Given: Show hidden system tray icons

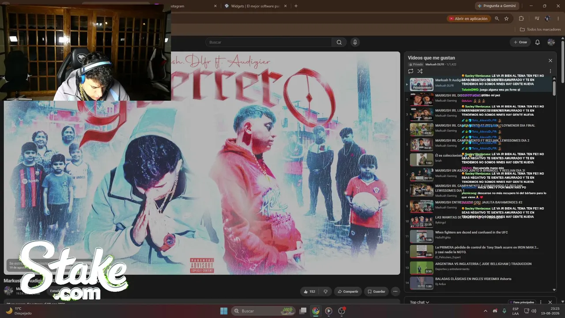Looking at the screenshot, I should click(x=486, y=311).
